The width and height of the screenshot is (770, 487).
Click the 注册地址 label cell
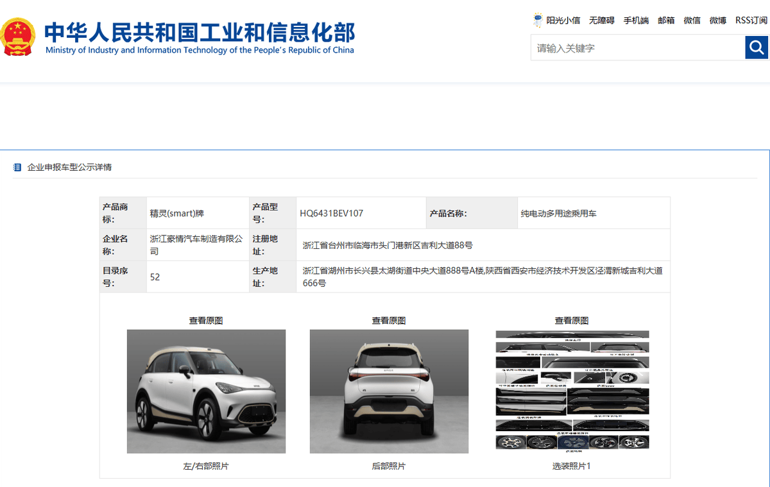click(273, 245)
